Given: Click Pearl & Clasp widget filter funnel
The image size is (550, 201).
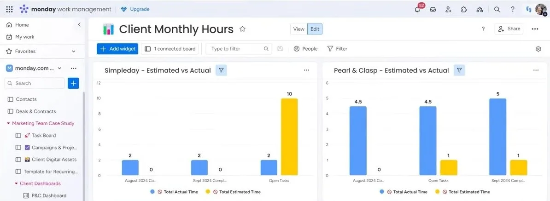Looking at the screenshot, I should click(x=459, y=70).
